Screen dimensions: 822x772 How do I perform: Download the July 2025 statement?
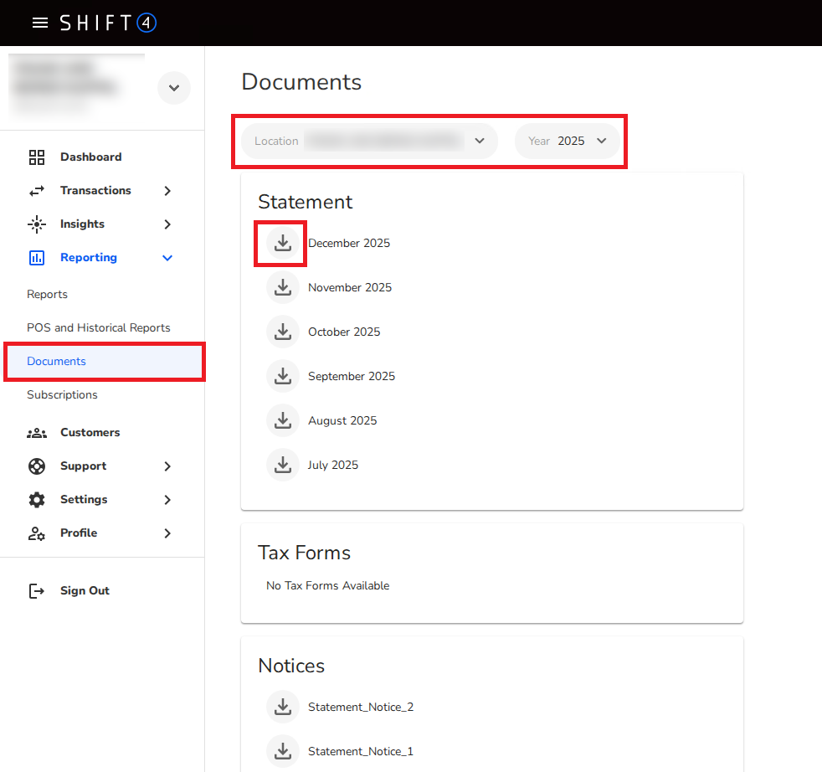pyautogui.click(x=283, y=466)
